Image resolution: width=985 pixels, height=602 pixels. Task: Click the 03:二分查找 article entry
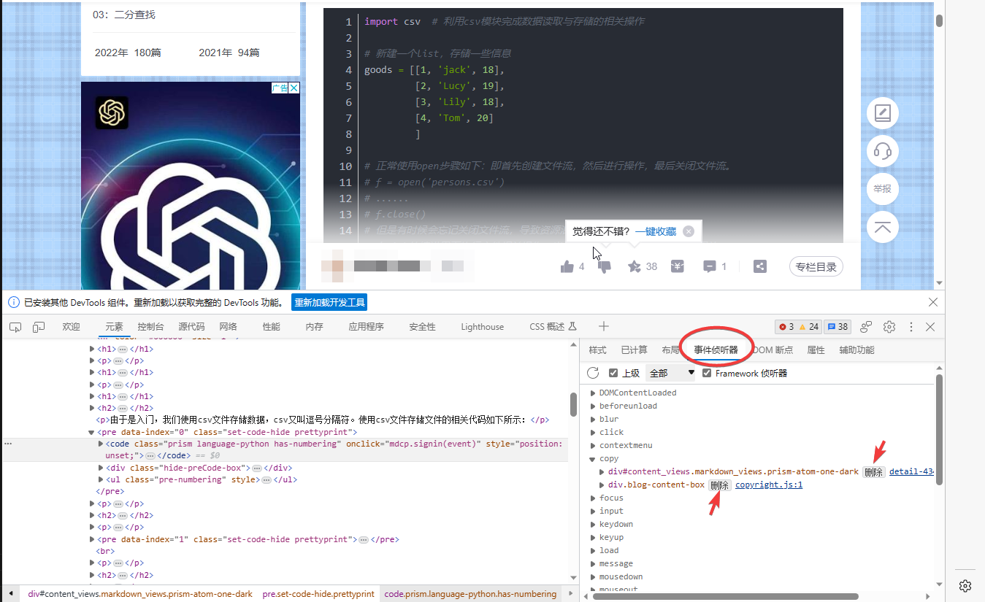124,15
